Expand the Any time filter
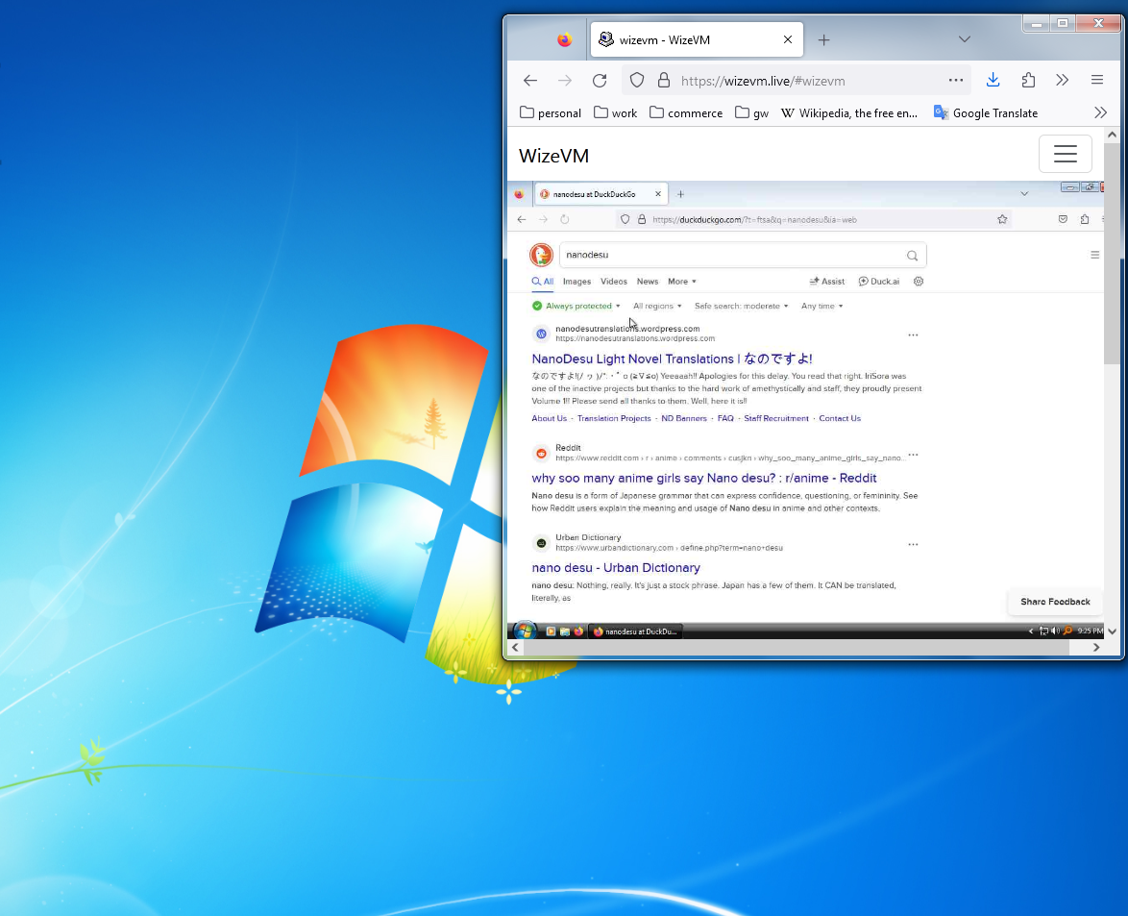This screenshot has height=916, width=1128. tap(822, 306)
